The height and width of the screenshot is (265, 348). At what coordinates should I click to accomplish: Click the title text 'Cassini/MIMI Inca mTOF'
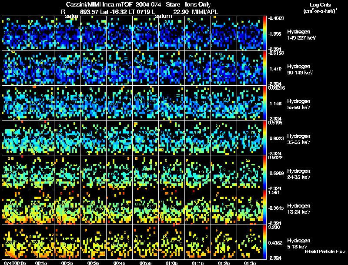pyautogui.click(x=100, y=5)
